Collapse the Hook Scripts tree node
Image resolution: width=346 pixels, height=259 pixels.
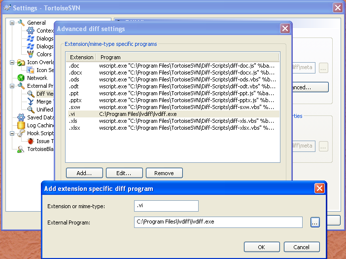point(12,133)
